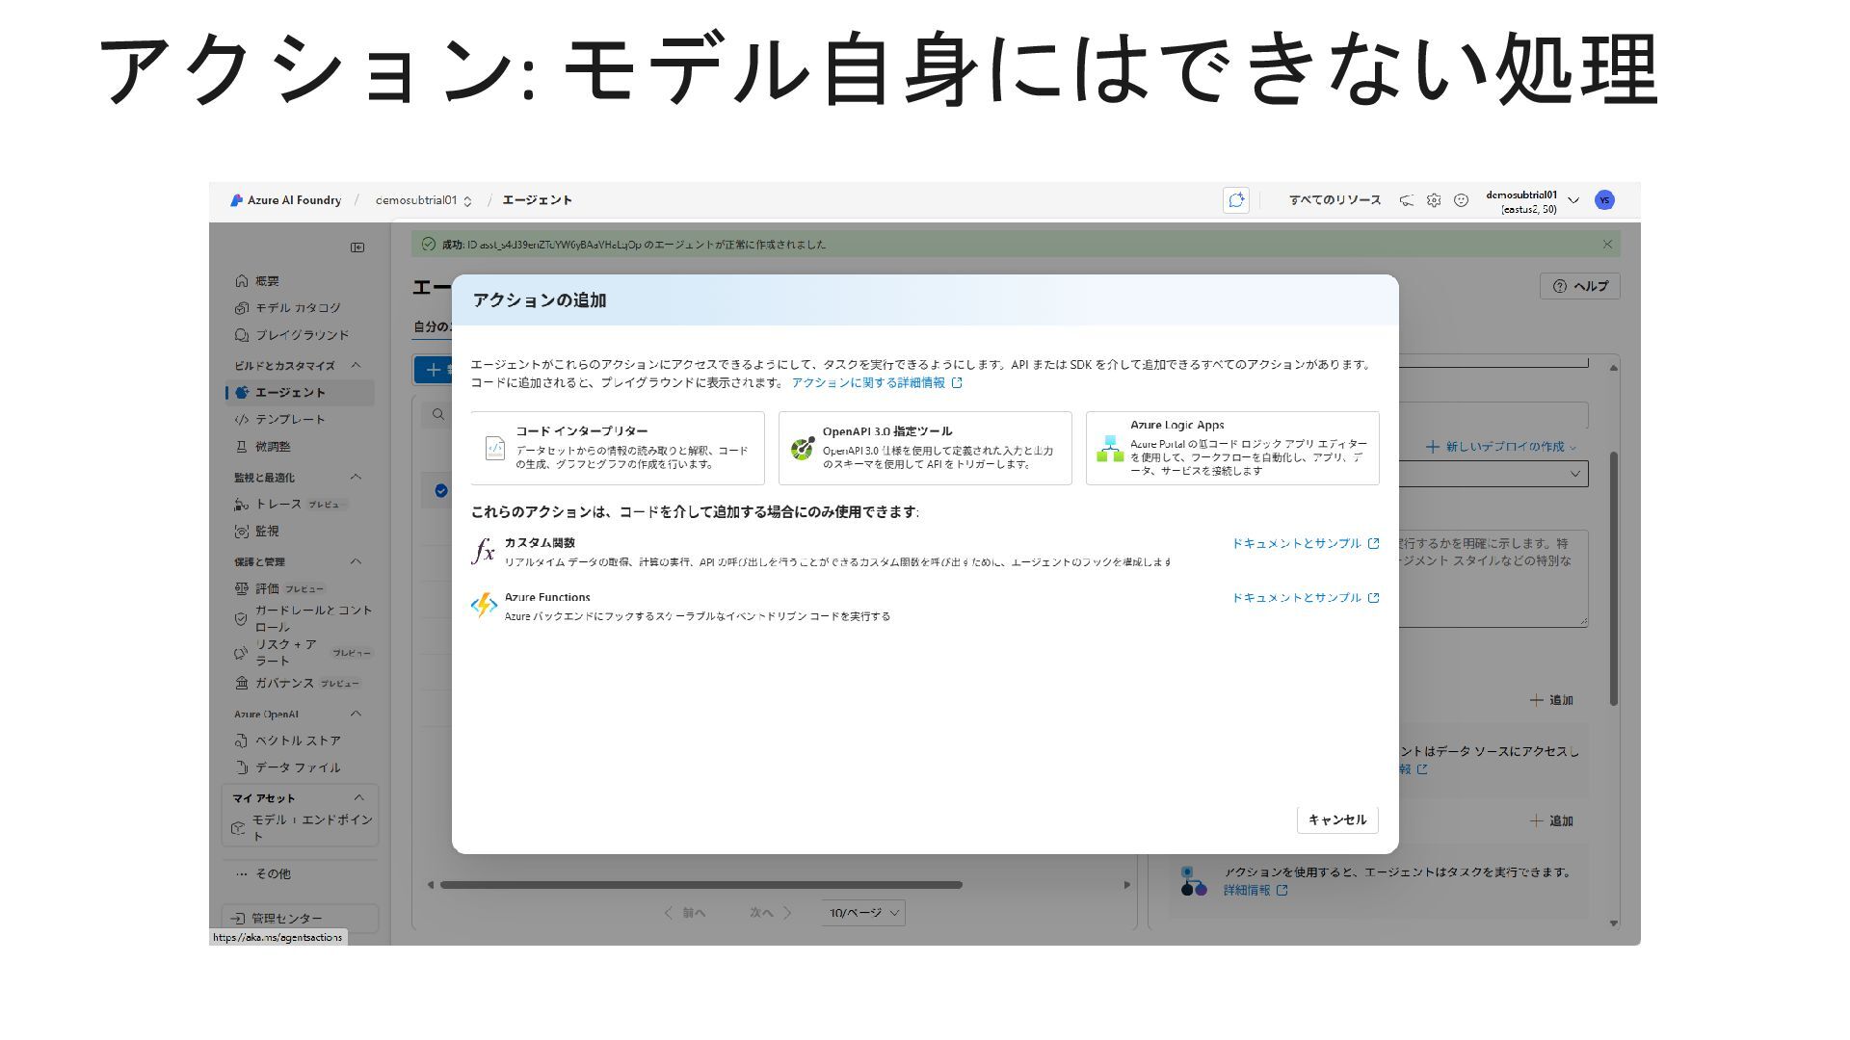Screen dimensions: 1850x1040
Task: Click the right panel vertical scrollbar
Action: pos(1614,578)
